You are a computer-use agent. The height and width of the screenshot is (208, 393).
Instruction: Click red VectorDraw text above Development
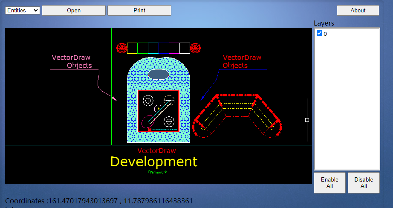[157, 150]
